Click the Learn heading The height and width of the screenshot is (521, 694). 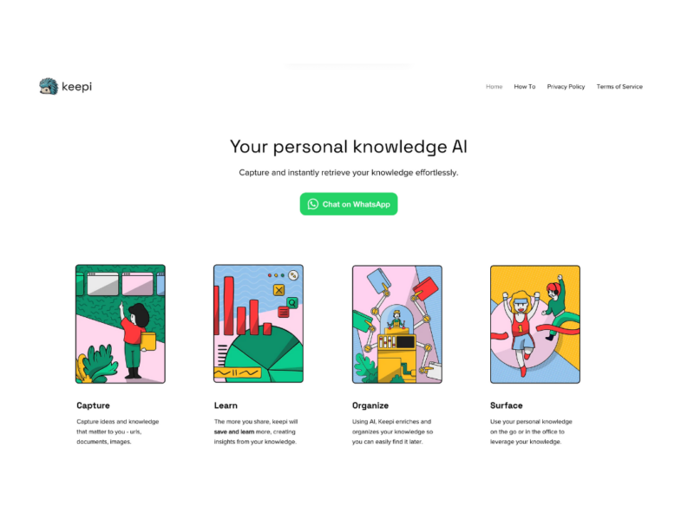[x=226, y=406]
